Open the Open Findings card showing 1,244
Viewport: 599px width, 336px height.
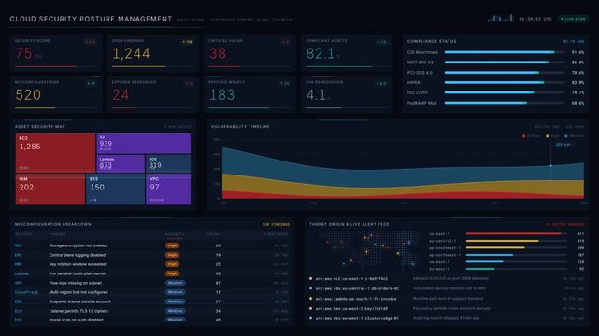pyautogui.click(x=153, y=53)
